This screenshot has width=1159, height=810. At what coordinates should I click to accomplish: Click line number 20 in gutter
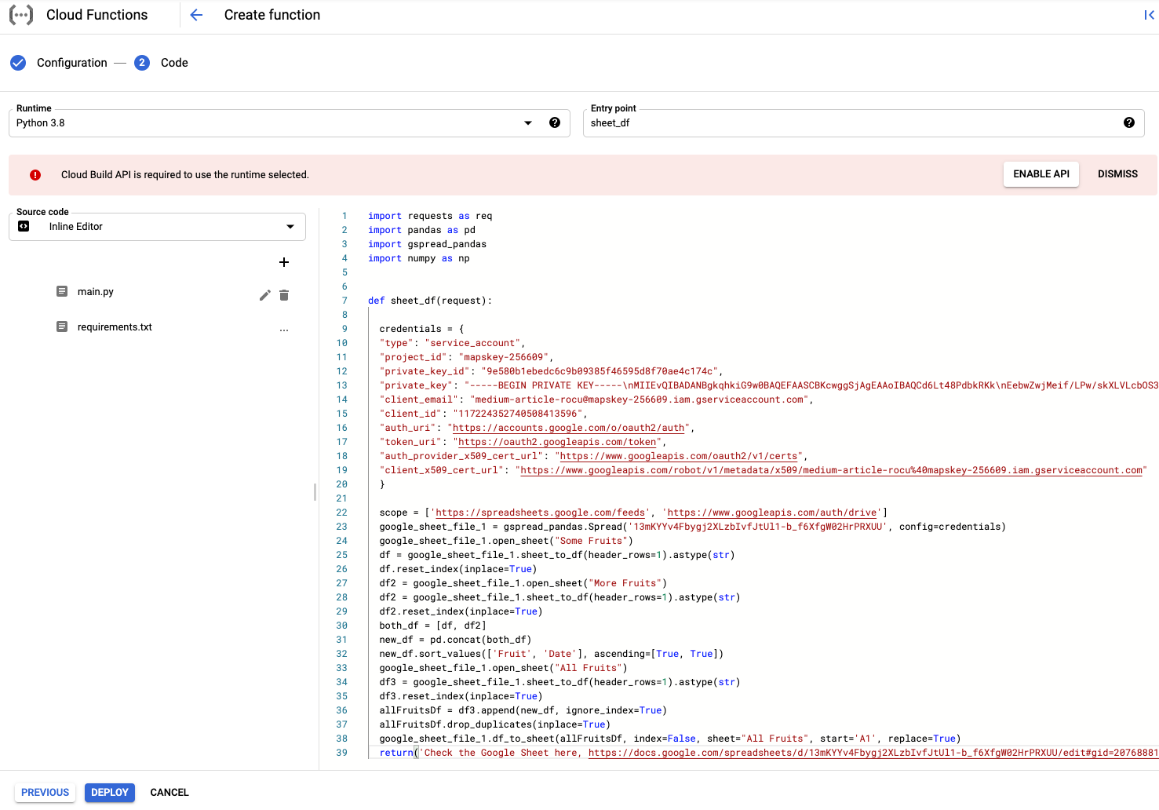(341, 484)
